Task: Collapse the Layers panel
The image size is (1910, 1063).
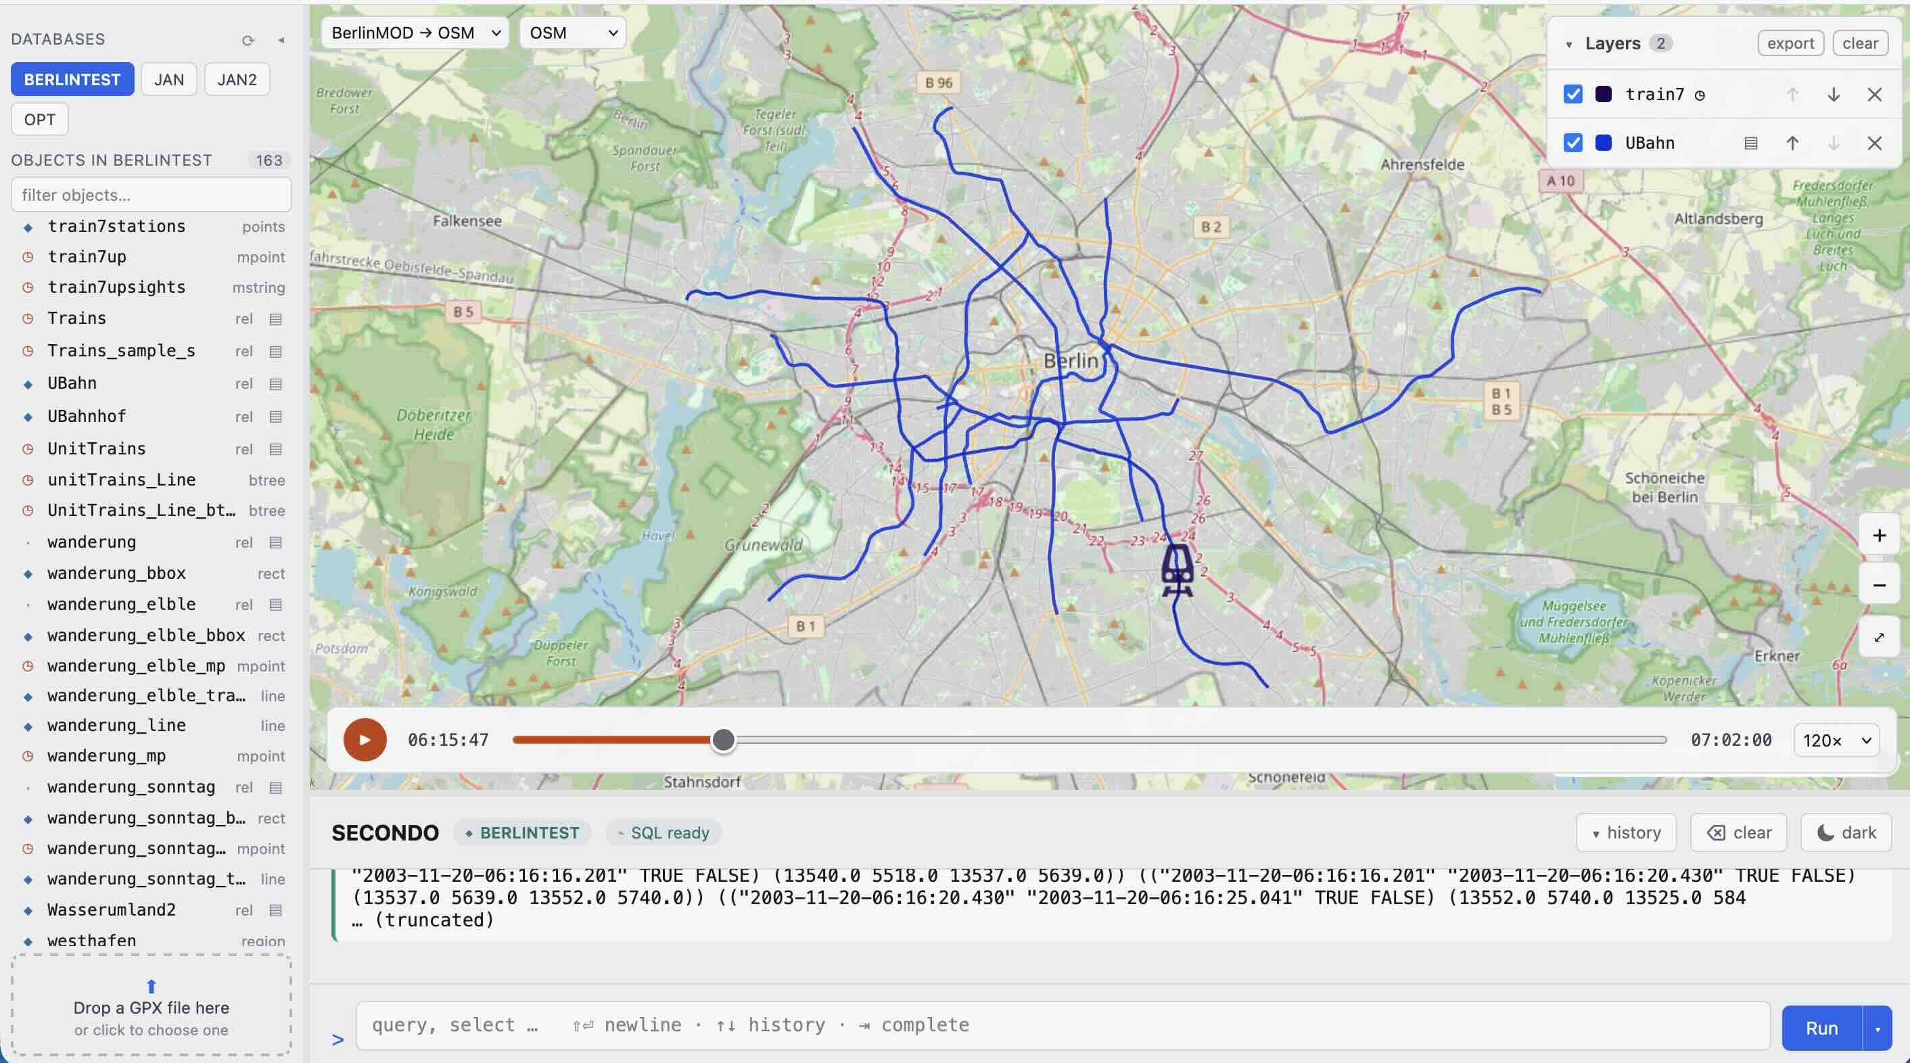Action: tap(1569, 44)
